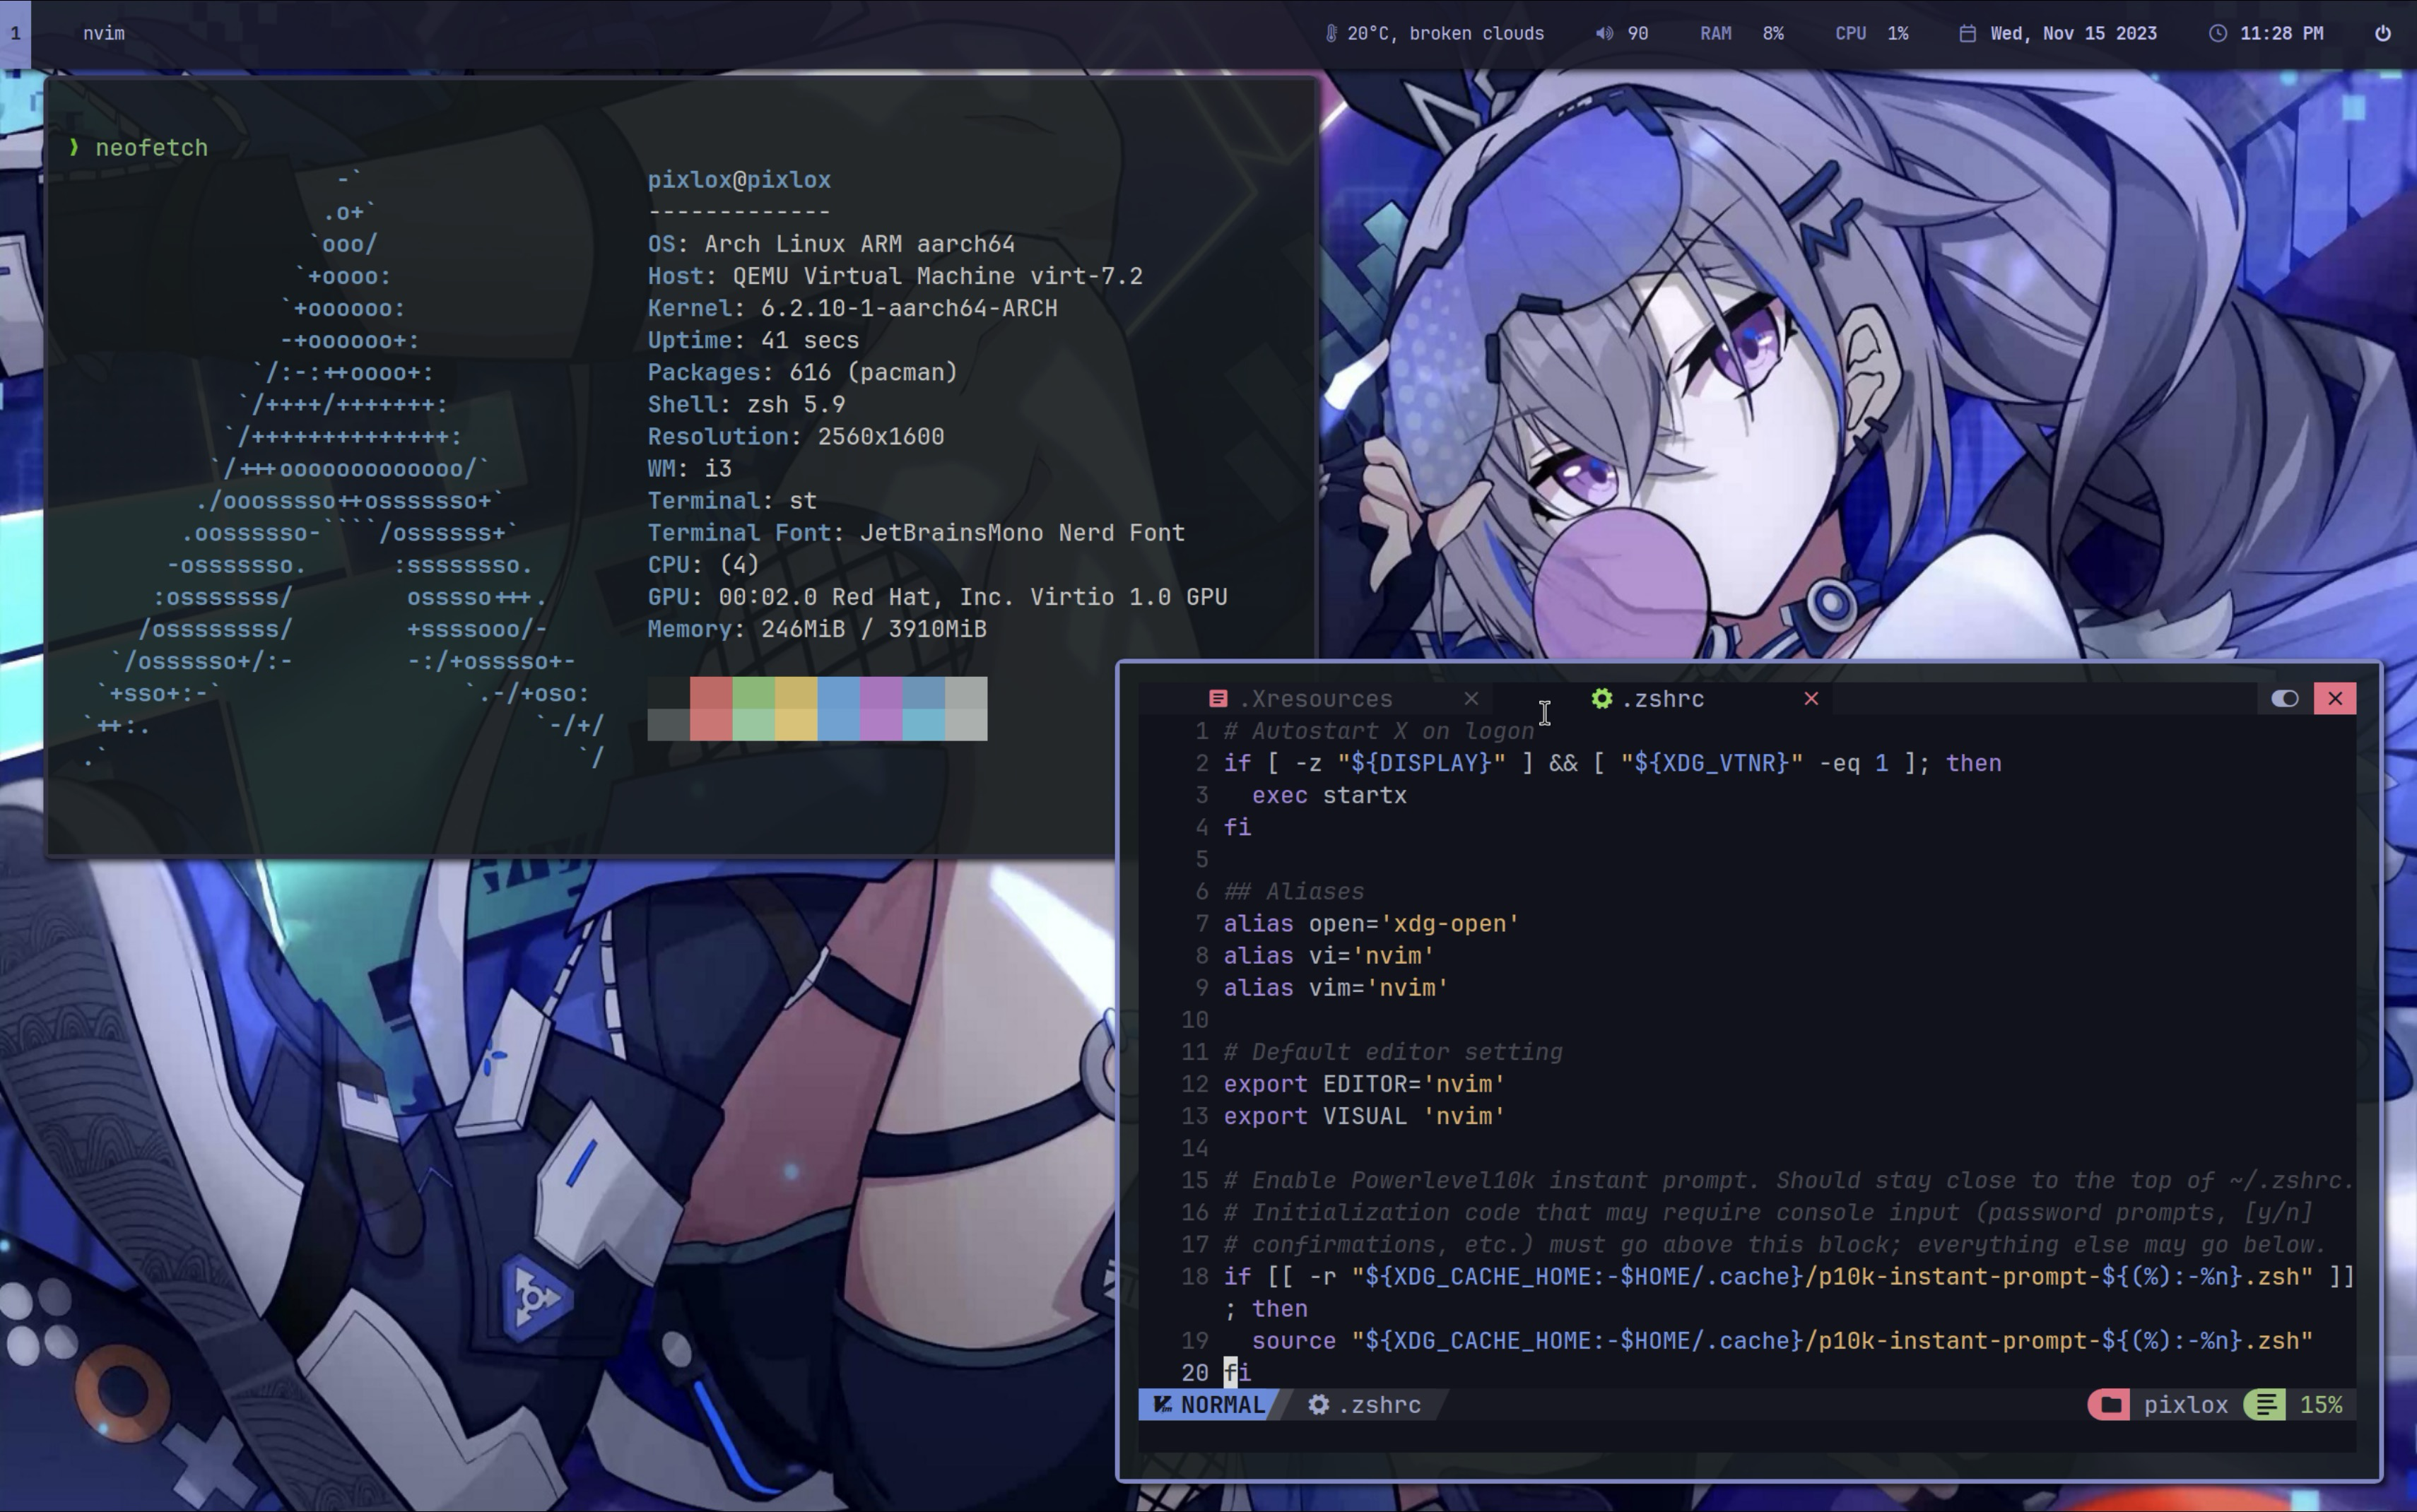Image resolution: width=2417 pixels, height=1512 pixels.
Task: Click the CPU usage widget
Action: pyautogui.click(x=1871, y=33)
